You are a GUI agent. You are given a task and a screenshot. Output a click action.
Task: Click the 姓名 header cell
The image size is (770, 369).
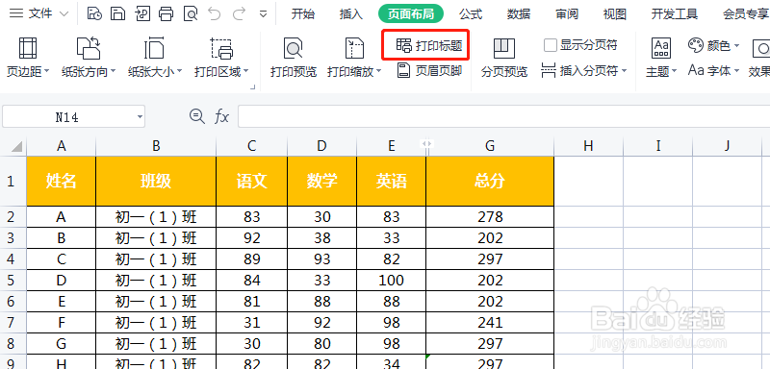(x=61, y=181)
